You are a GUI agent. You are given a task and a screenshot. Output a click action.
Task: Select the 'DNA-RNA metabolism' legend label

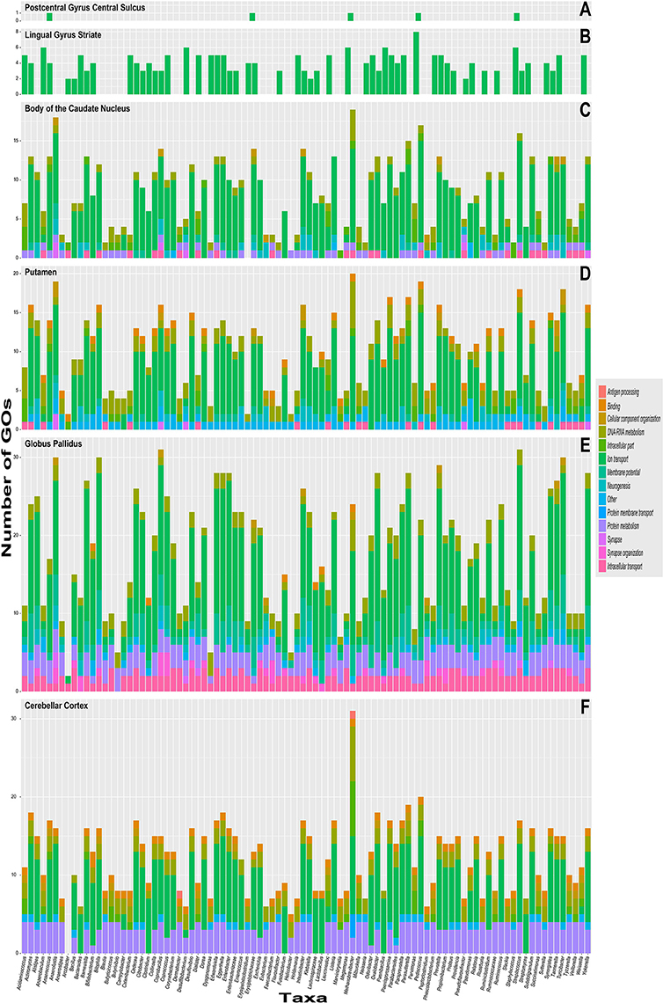click(626, 432)
